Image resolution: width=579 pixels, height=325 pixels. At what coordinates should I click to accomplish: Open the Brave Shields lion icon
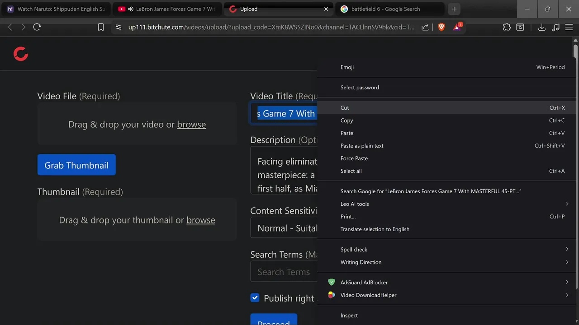tap(441, 27)
